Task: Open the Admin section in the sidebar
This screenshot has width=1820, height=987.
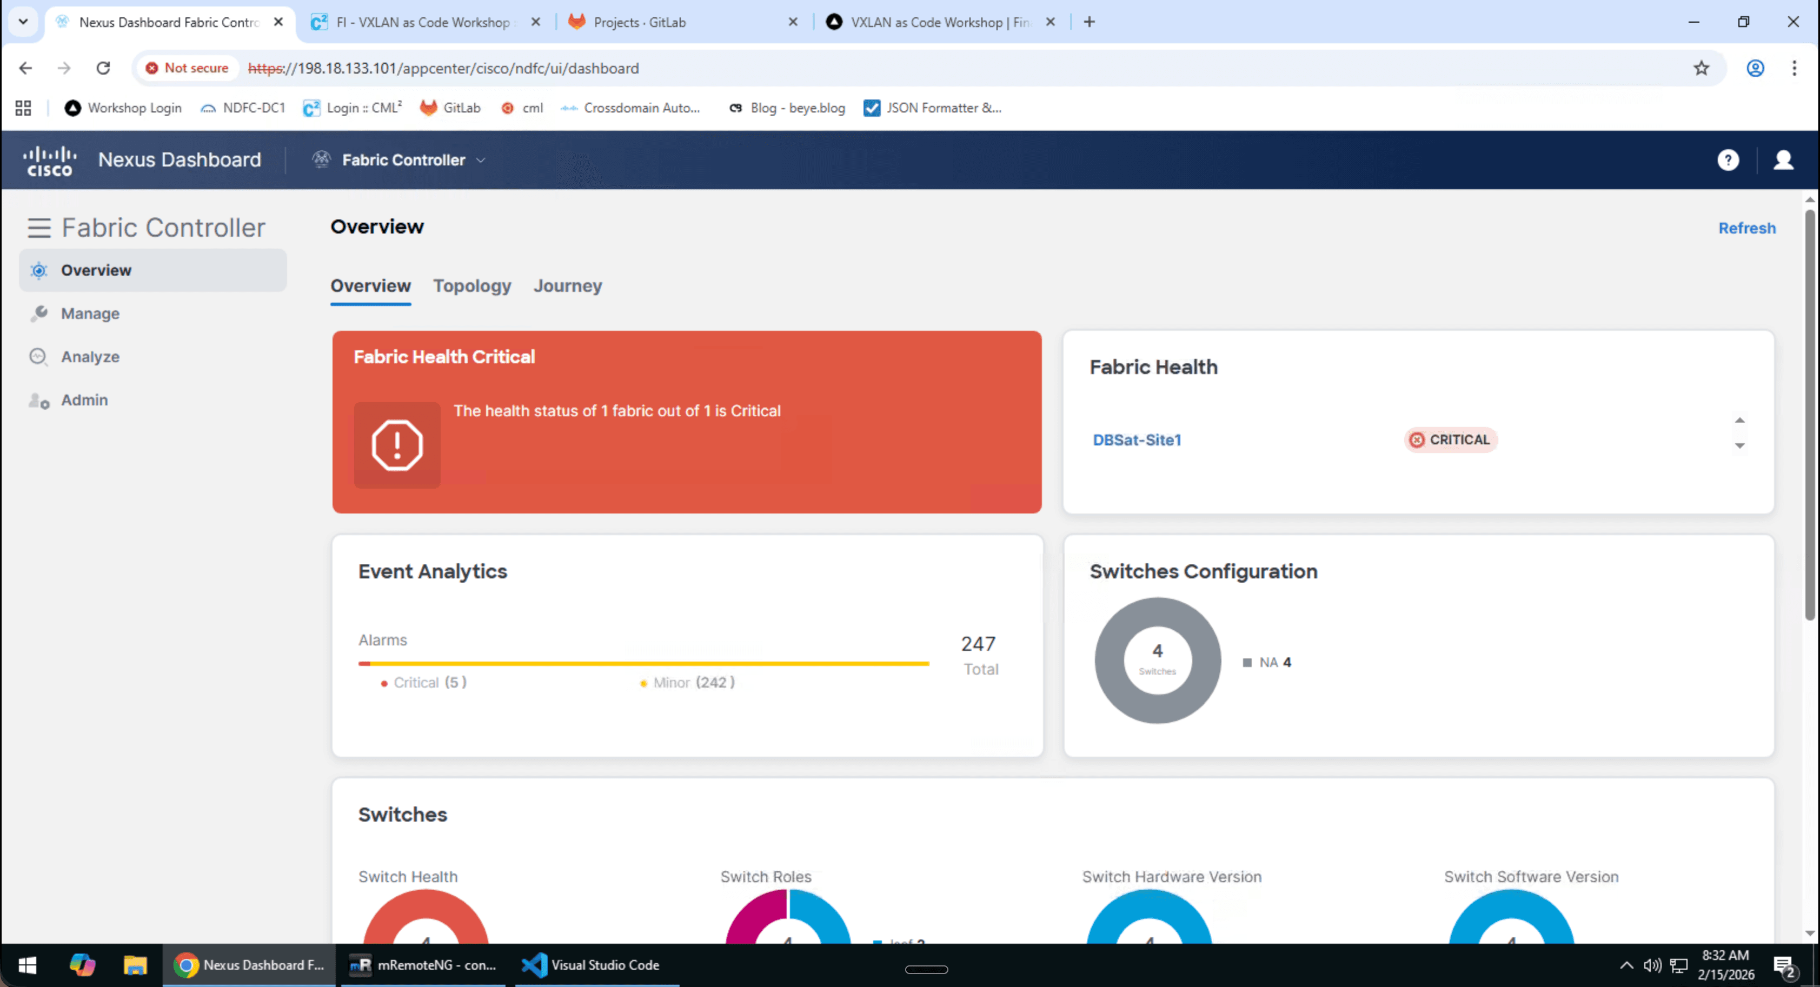Action: 84,400
